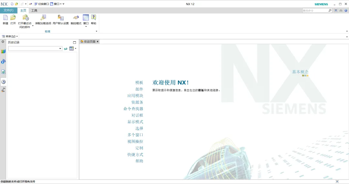The height and width of the screenshot is (184, 349).
Task: Open the 视图操控 link
Action: click(x=135, y=141)
